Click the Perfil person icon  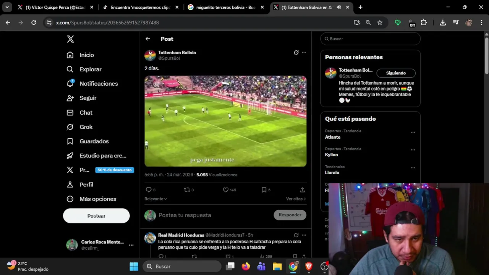coord(70,184)
